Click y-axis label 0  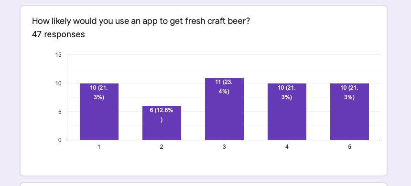(60, 140)
